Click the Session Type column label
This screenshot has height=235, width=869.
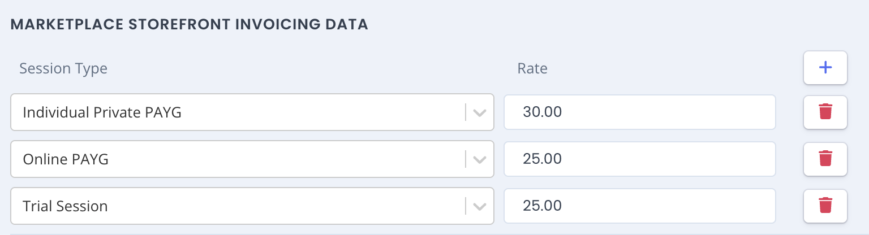click(x=63, y=69)
